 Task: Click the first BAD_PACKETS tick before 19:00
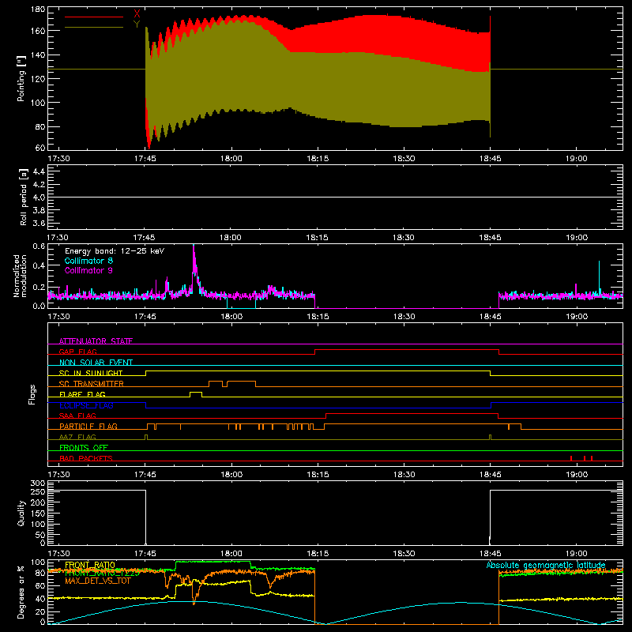[571, 458]
